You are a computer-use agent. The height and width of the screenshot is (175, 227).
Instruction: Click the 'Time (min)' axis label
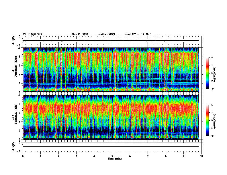115,159
